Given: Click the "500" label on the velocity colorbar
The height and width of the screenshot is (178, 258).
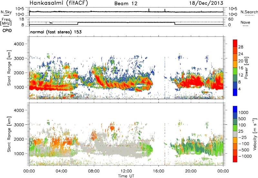Looking at the screenshot, I should [x=242, y=119].
